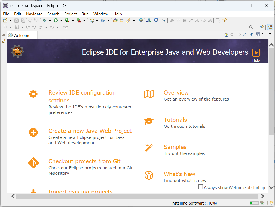The width and height of the screenshot is (275, 207).
Task: Click the Next Annotation icon
Action: tap(5, 27)
